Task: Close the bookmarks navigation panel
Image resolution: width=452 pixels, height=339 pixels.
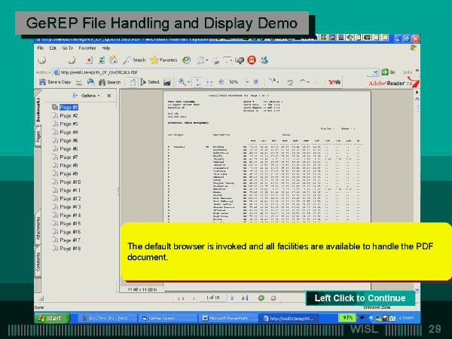Action: pyautogui.click(x=109, y=96)
